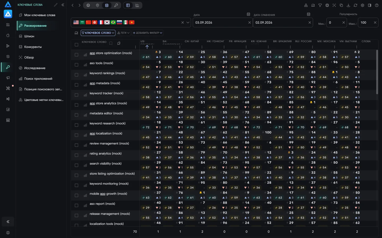Image resolution: width=382 pixels, height=238 pixels.
Task: Clear the comparison date 02.09.2026
Action: (310, 23)
